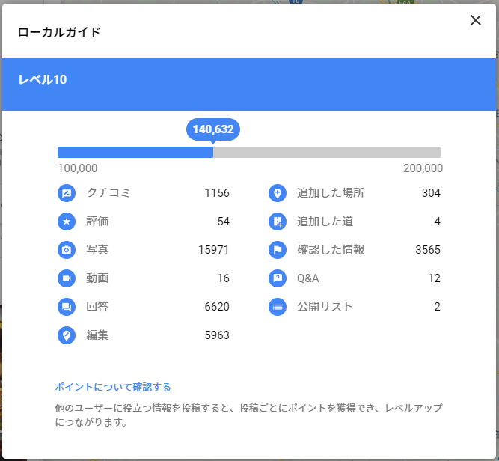Viewport: 499px width, 461px height.
Task: Click the クチコミ label
Action: pyautogui.click(x=108, y=192)
